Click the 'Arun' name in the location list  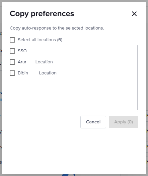tap(22, 62)
